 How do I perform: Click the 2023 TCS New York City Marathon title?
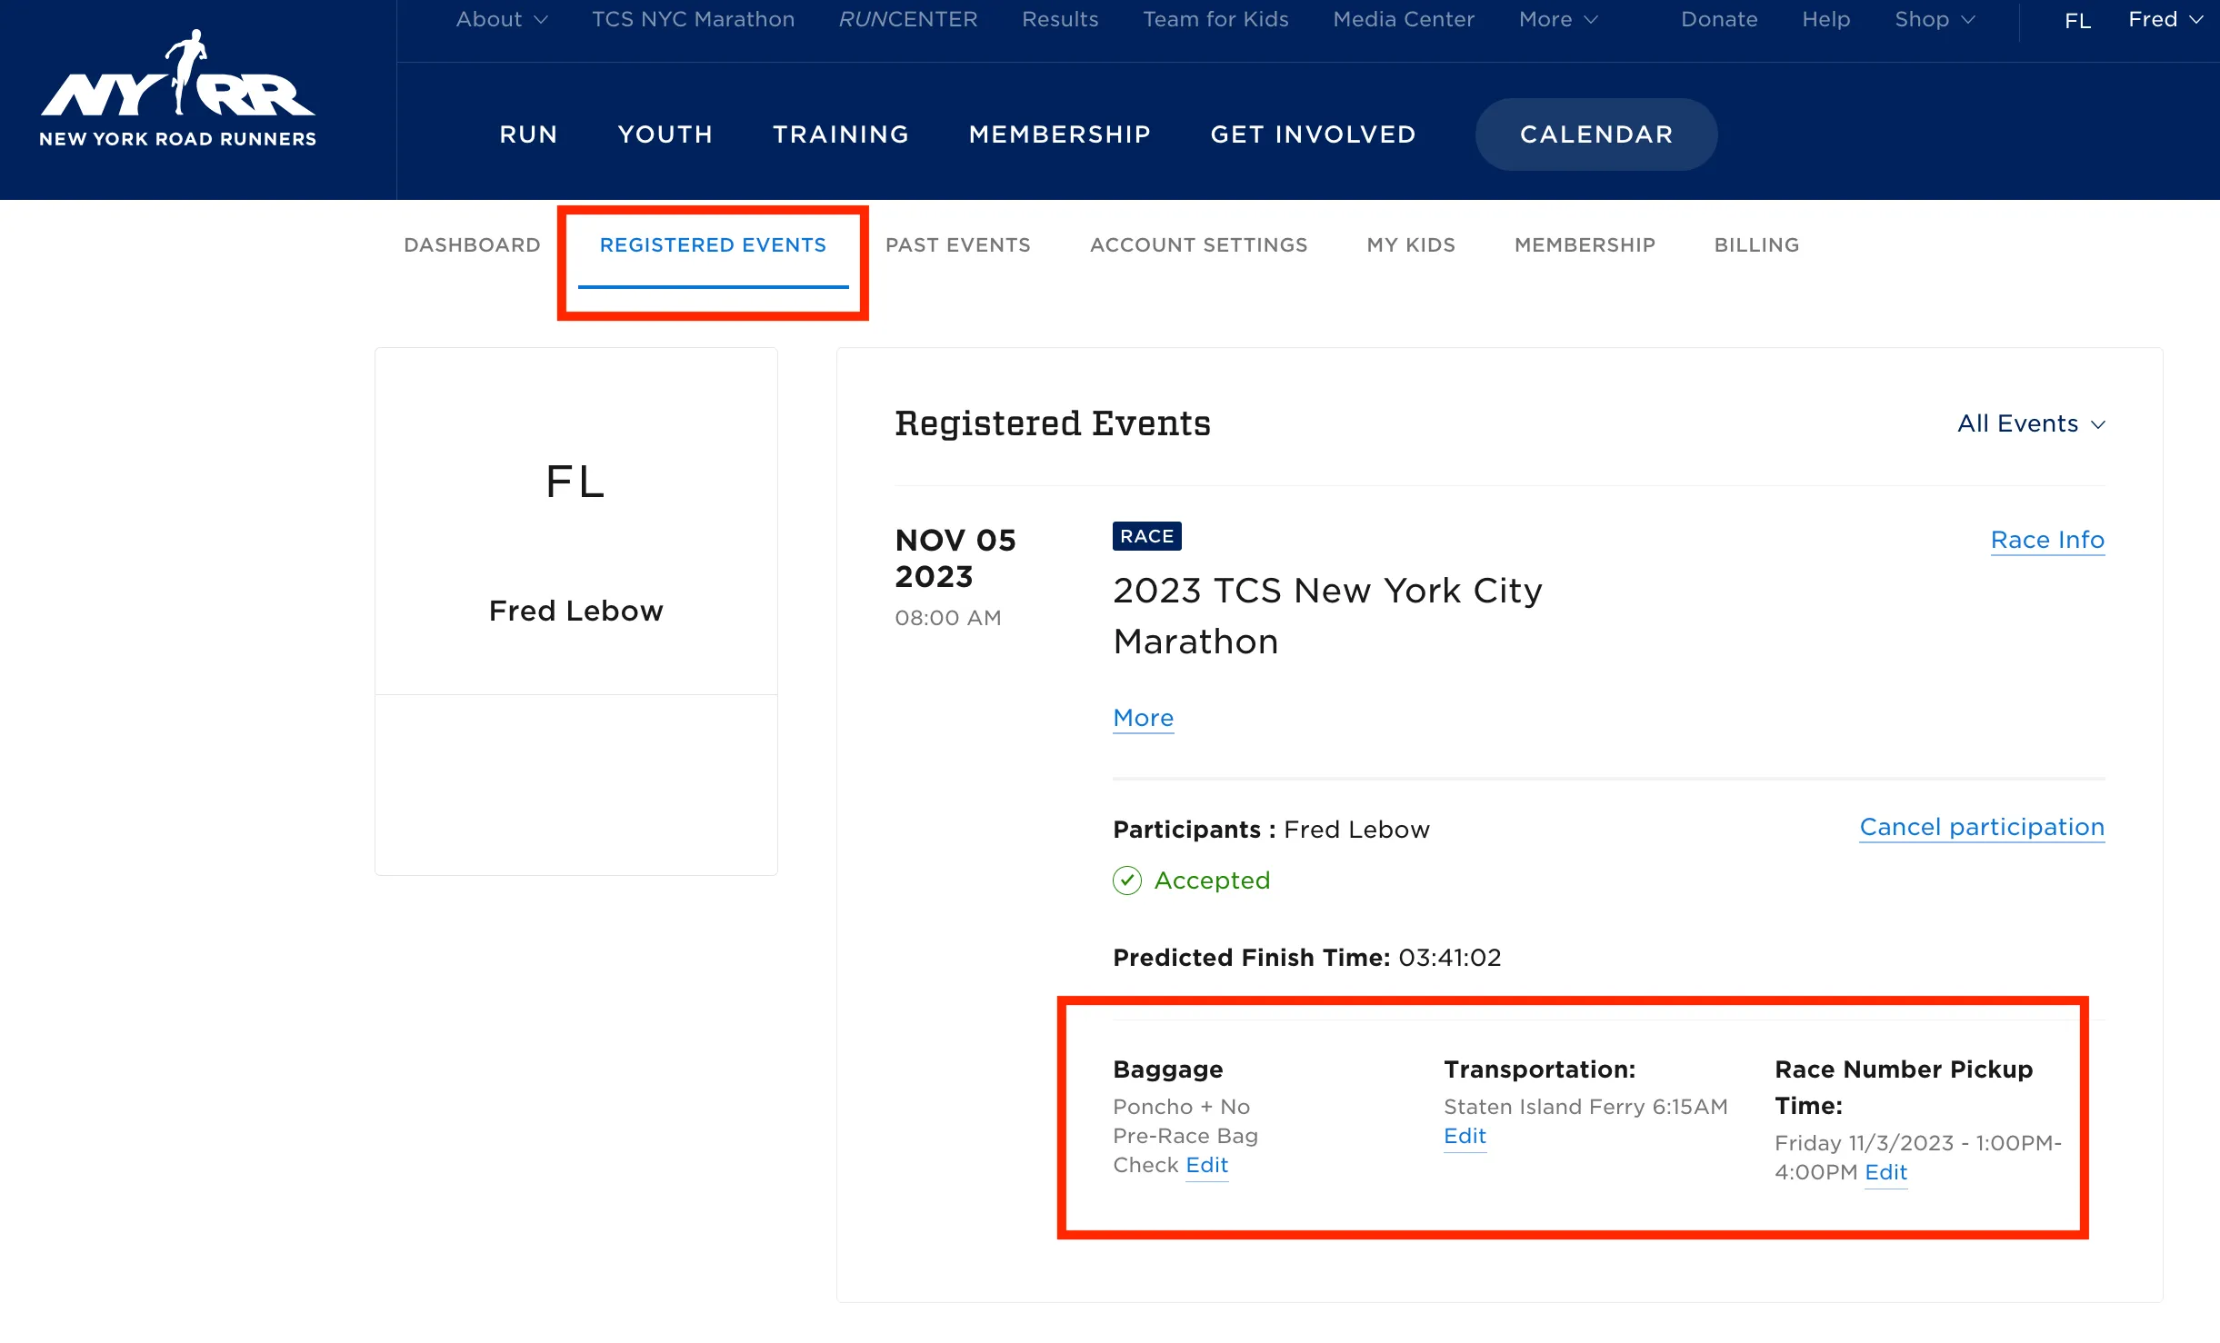(x=1327, y=616)
